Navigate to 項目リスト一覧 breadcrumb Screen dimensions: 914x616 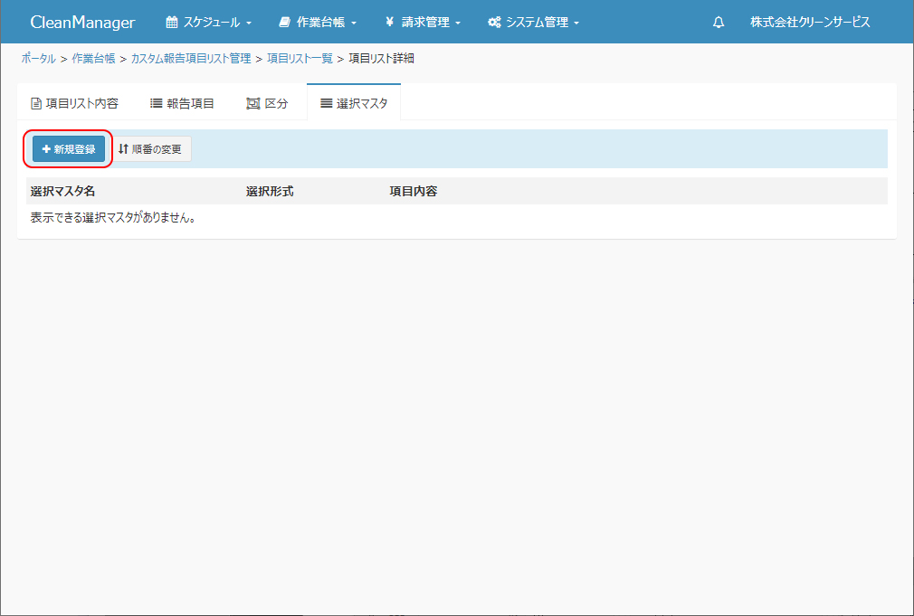pos(300,59)
